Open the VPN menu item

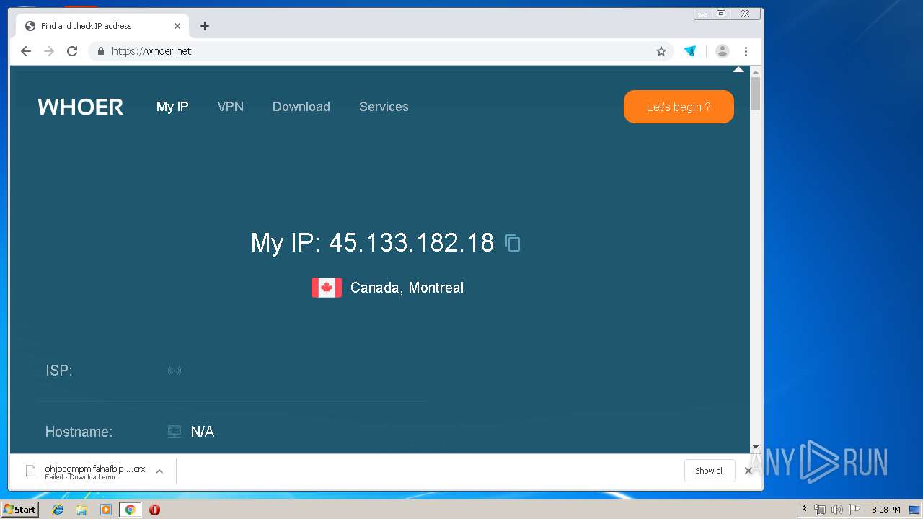(231, 107)
